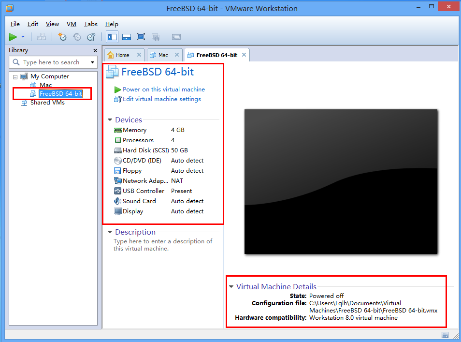This screenshot has height=342, width=461.
Task: Open the library search dropdown arrow
Action: click(x=93, y=62)
